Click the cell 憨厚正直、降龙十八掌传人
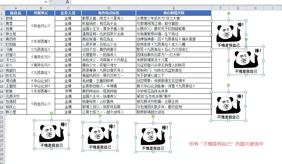 click(109, 18)
